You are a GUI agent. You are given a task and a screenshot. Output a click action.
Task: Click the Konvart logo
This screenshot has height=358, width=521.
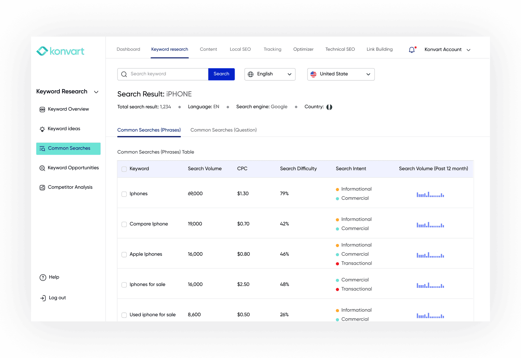[60, 51]
